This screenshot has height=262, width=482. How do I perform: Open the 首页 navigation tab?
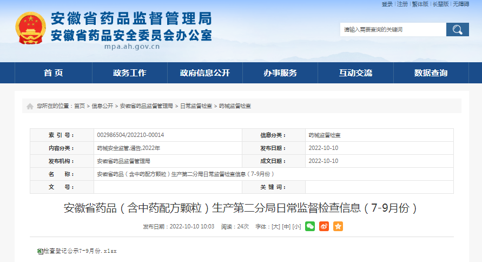pyautogui.click(x=54, y=73)
